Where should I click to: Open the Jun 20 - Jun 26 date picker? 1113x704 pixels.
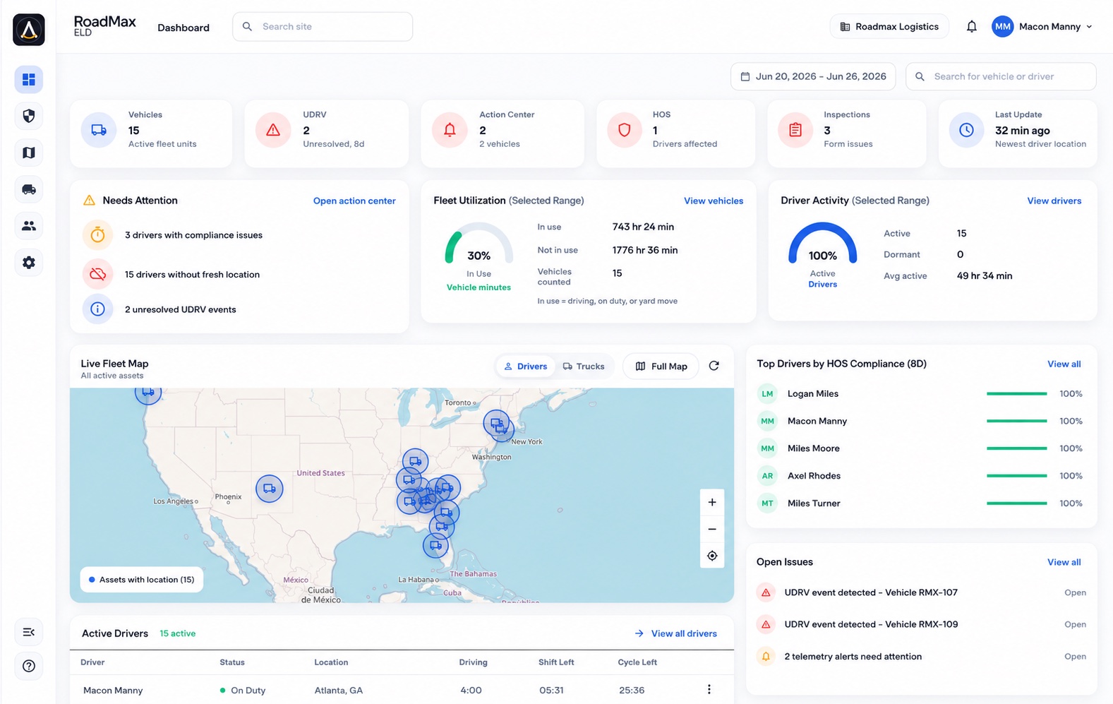[x=813, y=76]
